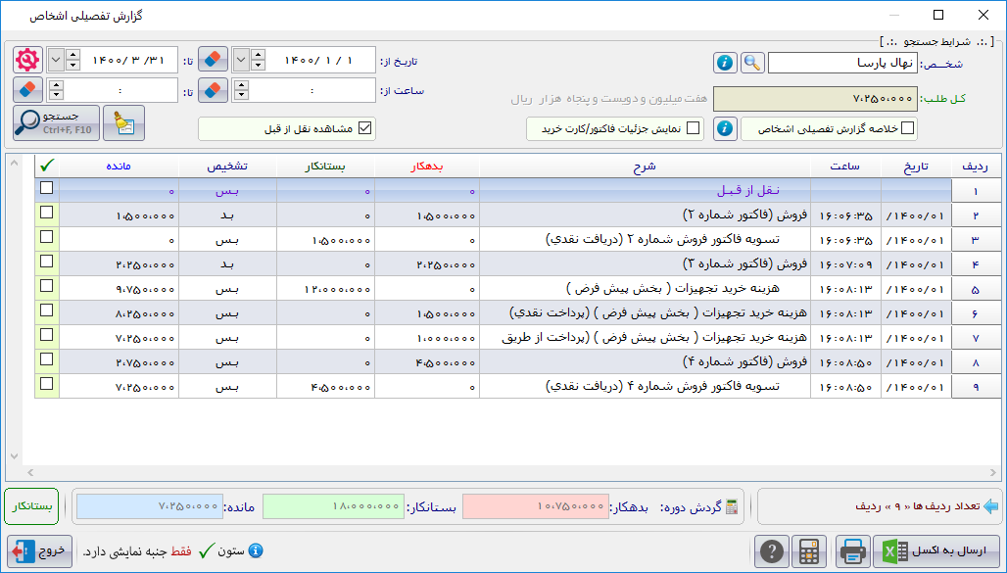This screenshot has height=573, width=1007.
Task: Click row number ۸ header cell
Action: point(976,362)
